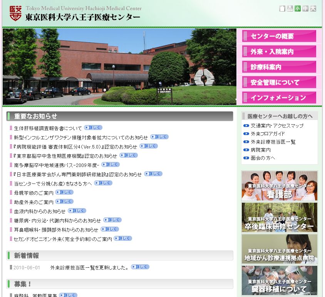The height and width of the screenshot is (297, 325).
Task: Click 詳しく next to 血液内科からのお知らせ
Action: 77,211
